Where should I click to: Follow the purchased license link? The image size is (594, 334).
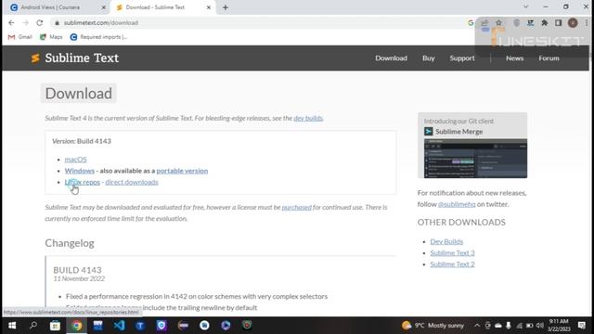point(296,207)
